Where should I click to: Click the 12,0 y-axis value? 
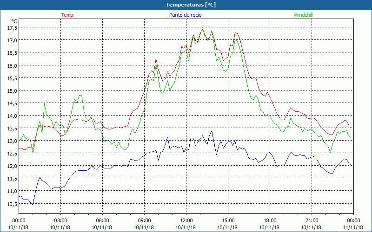click(12, 166)
